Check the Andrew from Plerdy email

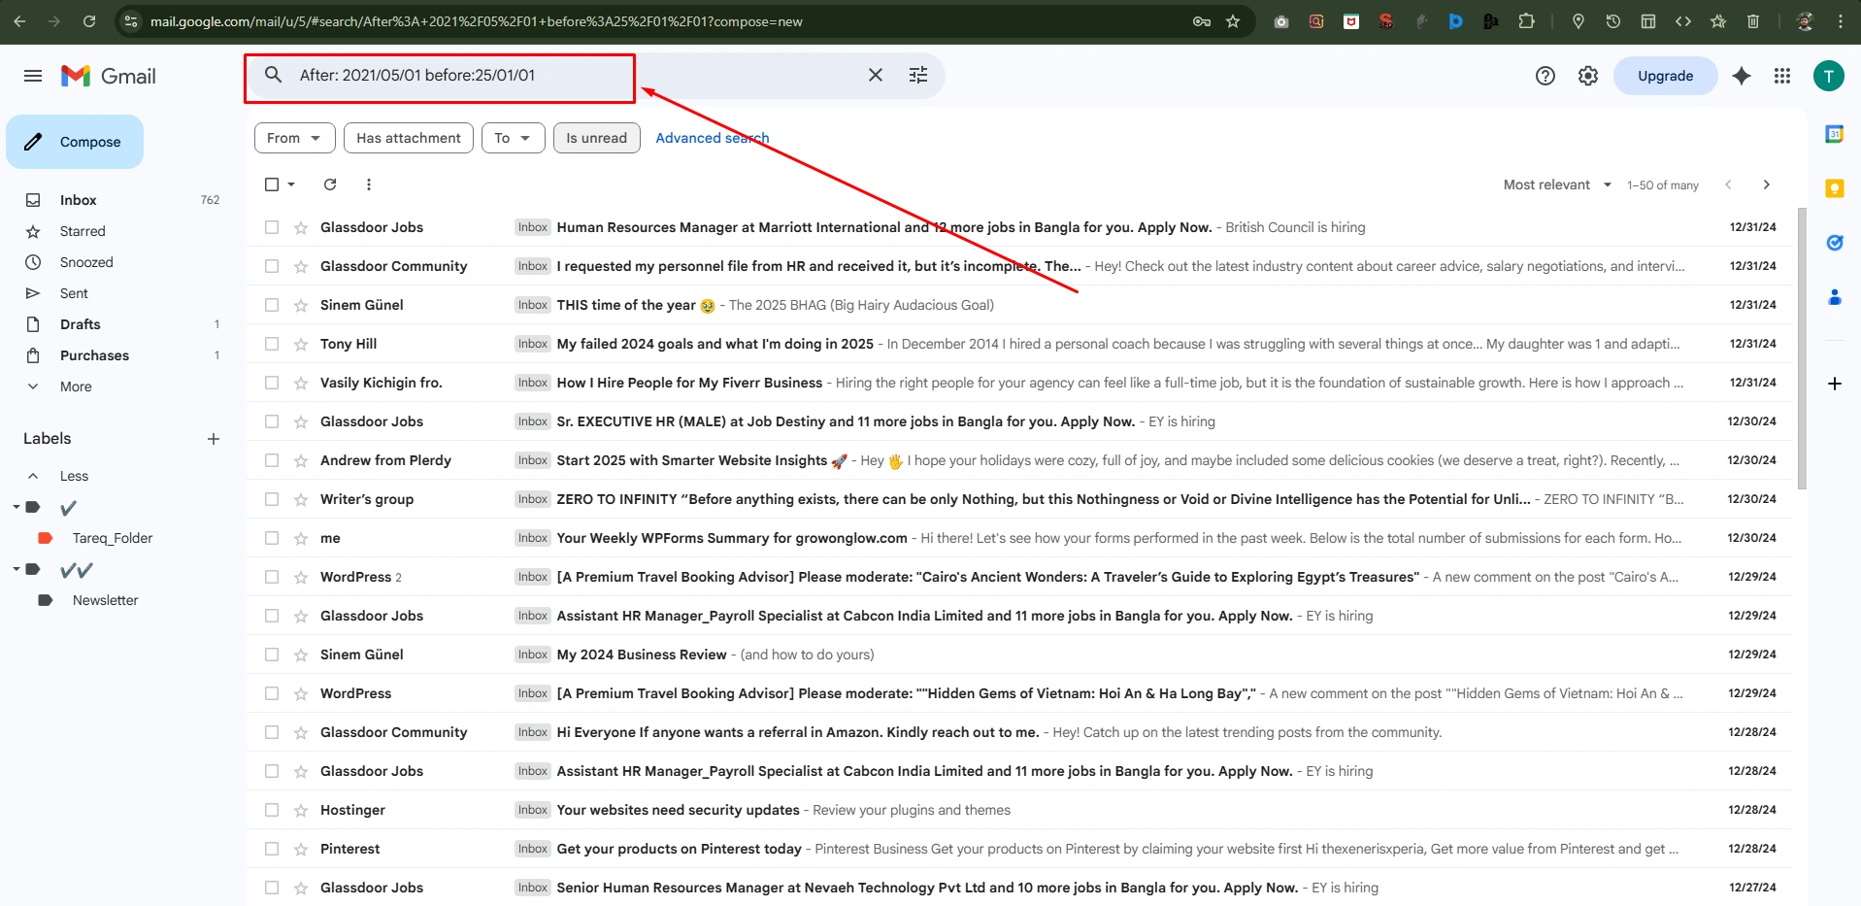tap(272, 460)
